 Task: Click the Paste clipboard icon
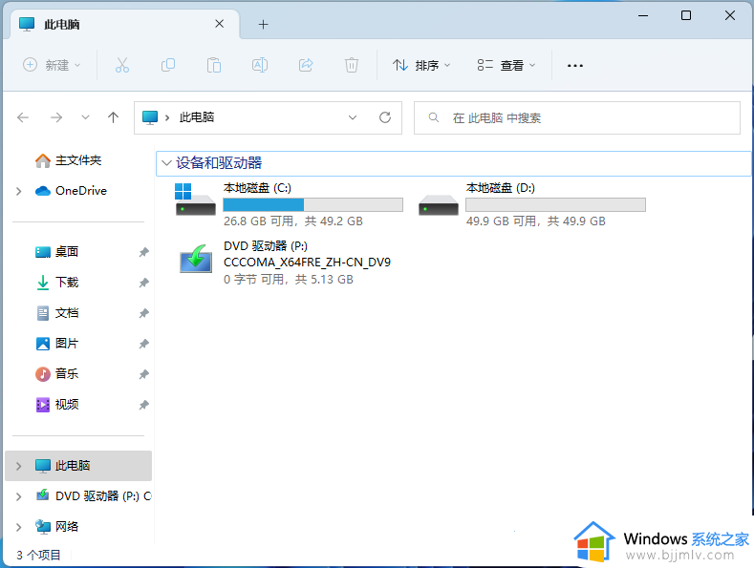click(213, 65)
